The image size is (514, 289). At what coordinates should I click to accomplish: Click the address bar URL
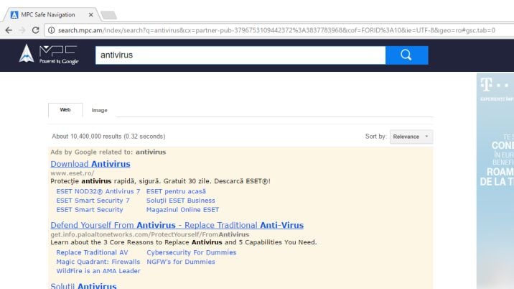(276, 30)
